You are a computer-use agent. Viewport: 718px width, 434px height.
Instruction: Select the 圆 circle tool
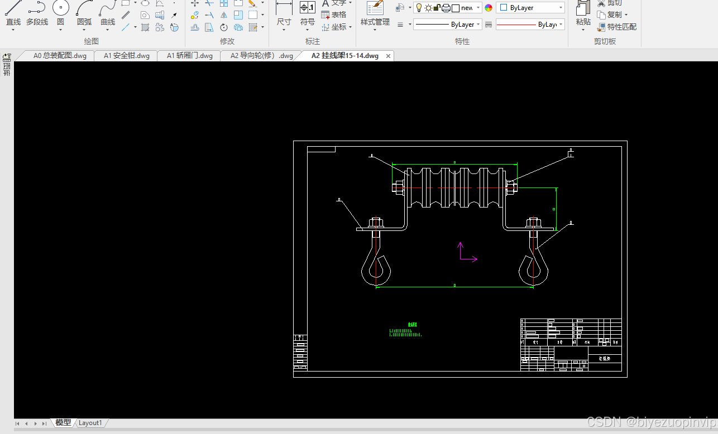point(60,14)
